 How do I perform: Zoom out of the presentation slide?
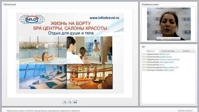[x=70, y=102]
